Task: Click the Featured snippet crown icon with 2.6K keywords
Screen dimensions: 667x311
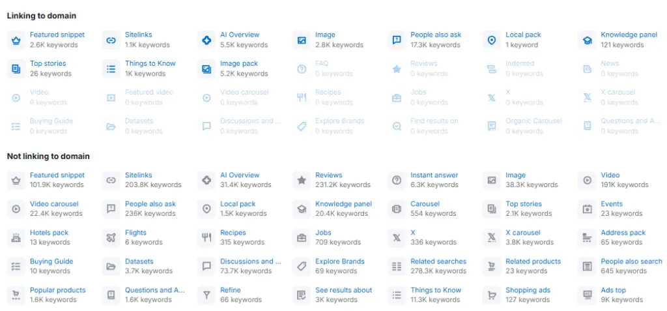Action: [16, 40]
